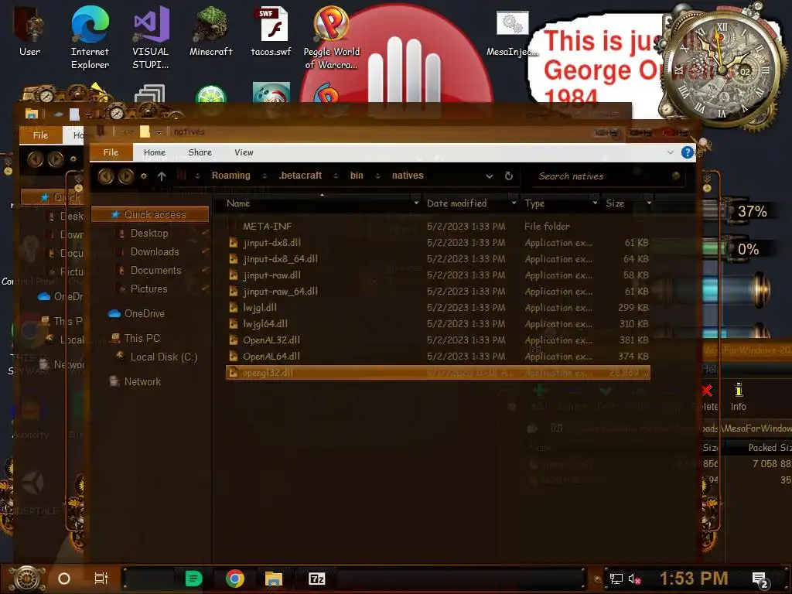Select Pictures in navigation pane

(x=148, y=289)
